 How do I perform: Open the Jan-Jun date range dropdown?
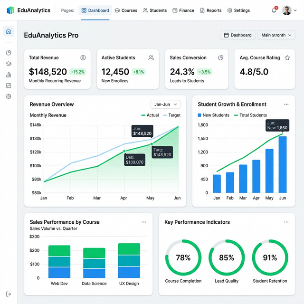(x=165, y=104)
